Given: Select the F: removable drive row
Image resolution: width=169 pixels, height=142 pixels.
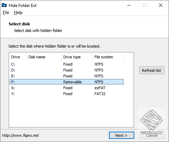Looking at the screenshot, I should coord(67,82).
